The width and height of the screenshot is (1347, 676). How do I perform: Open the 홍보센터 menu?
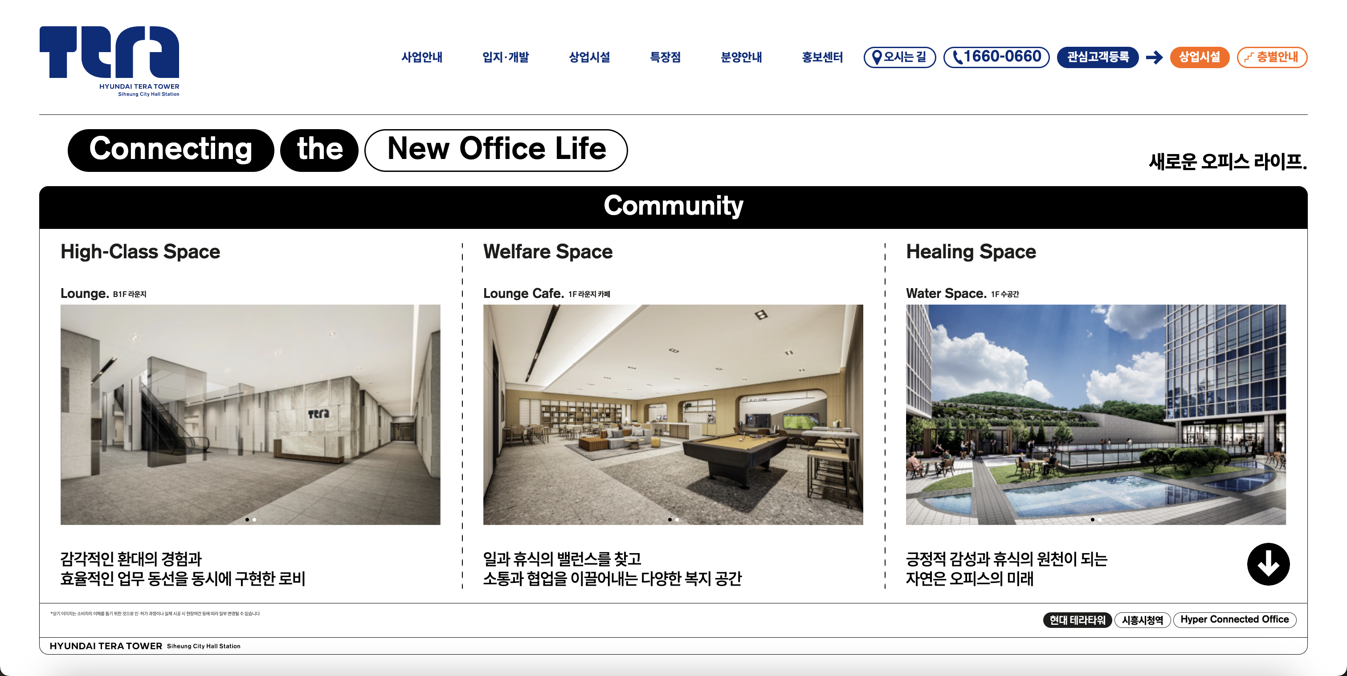point(822,57)
